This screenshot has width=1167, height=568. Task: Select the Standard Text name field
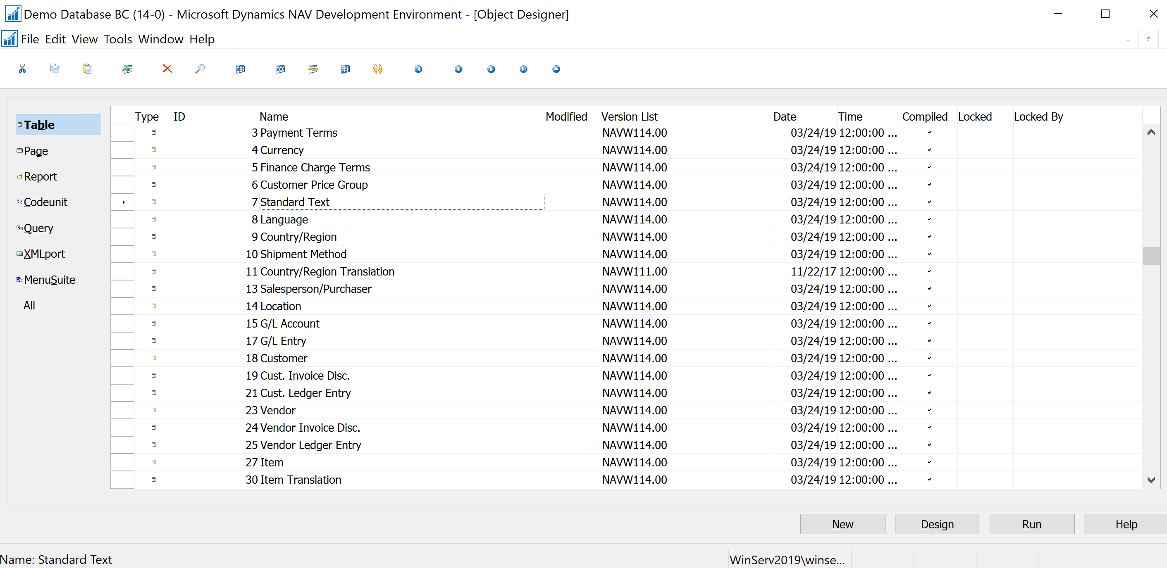click(x=401, y=202)
